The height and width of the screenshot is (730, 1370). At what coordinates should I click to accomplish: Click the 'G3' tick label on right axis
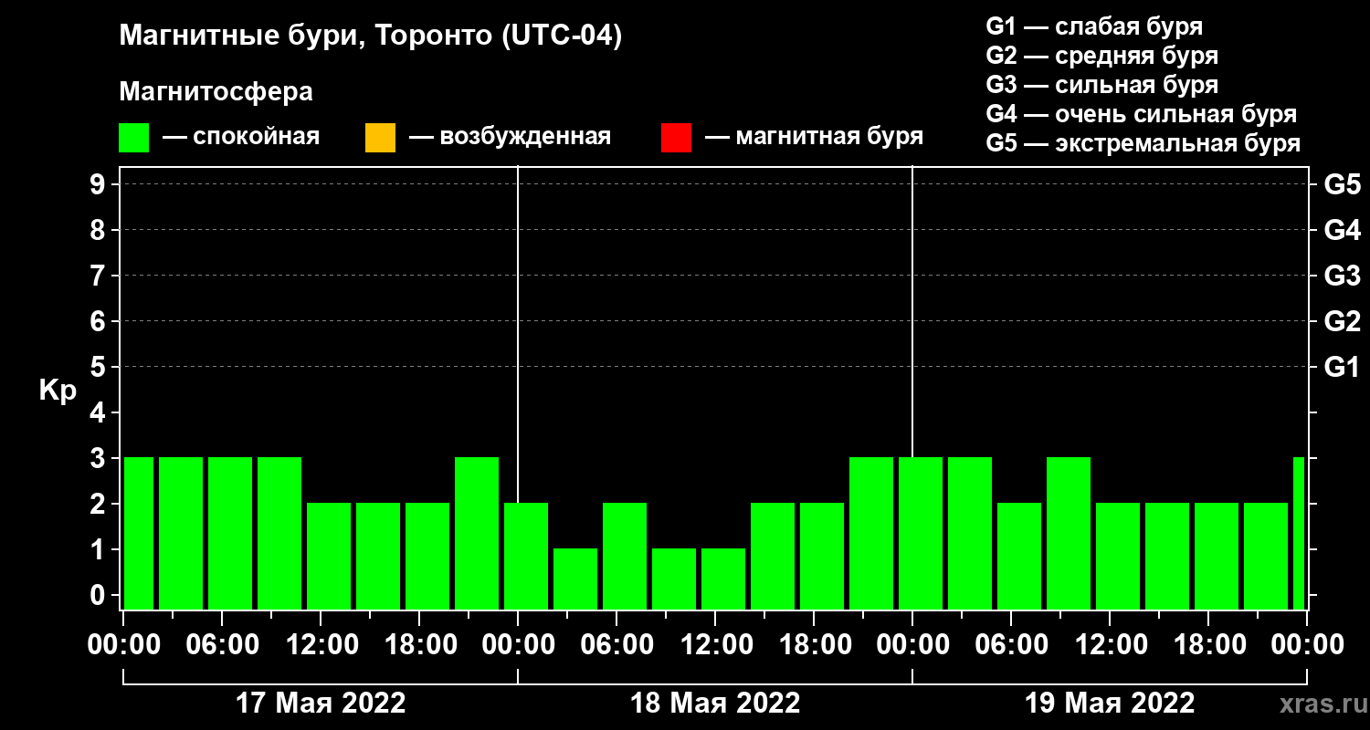(1342, 276)
